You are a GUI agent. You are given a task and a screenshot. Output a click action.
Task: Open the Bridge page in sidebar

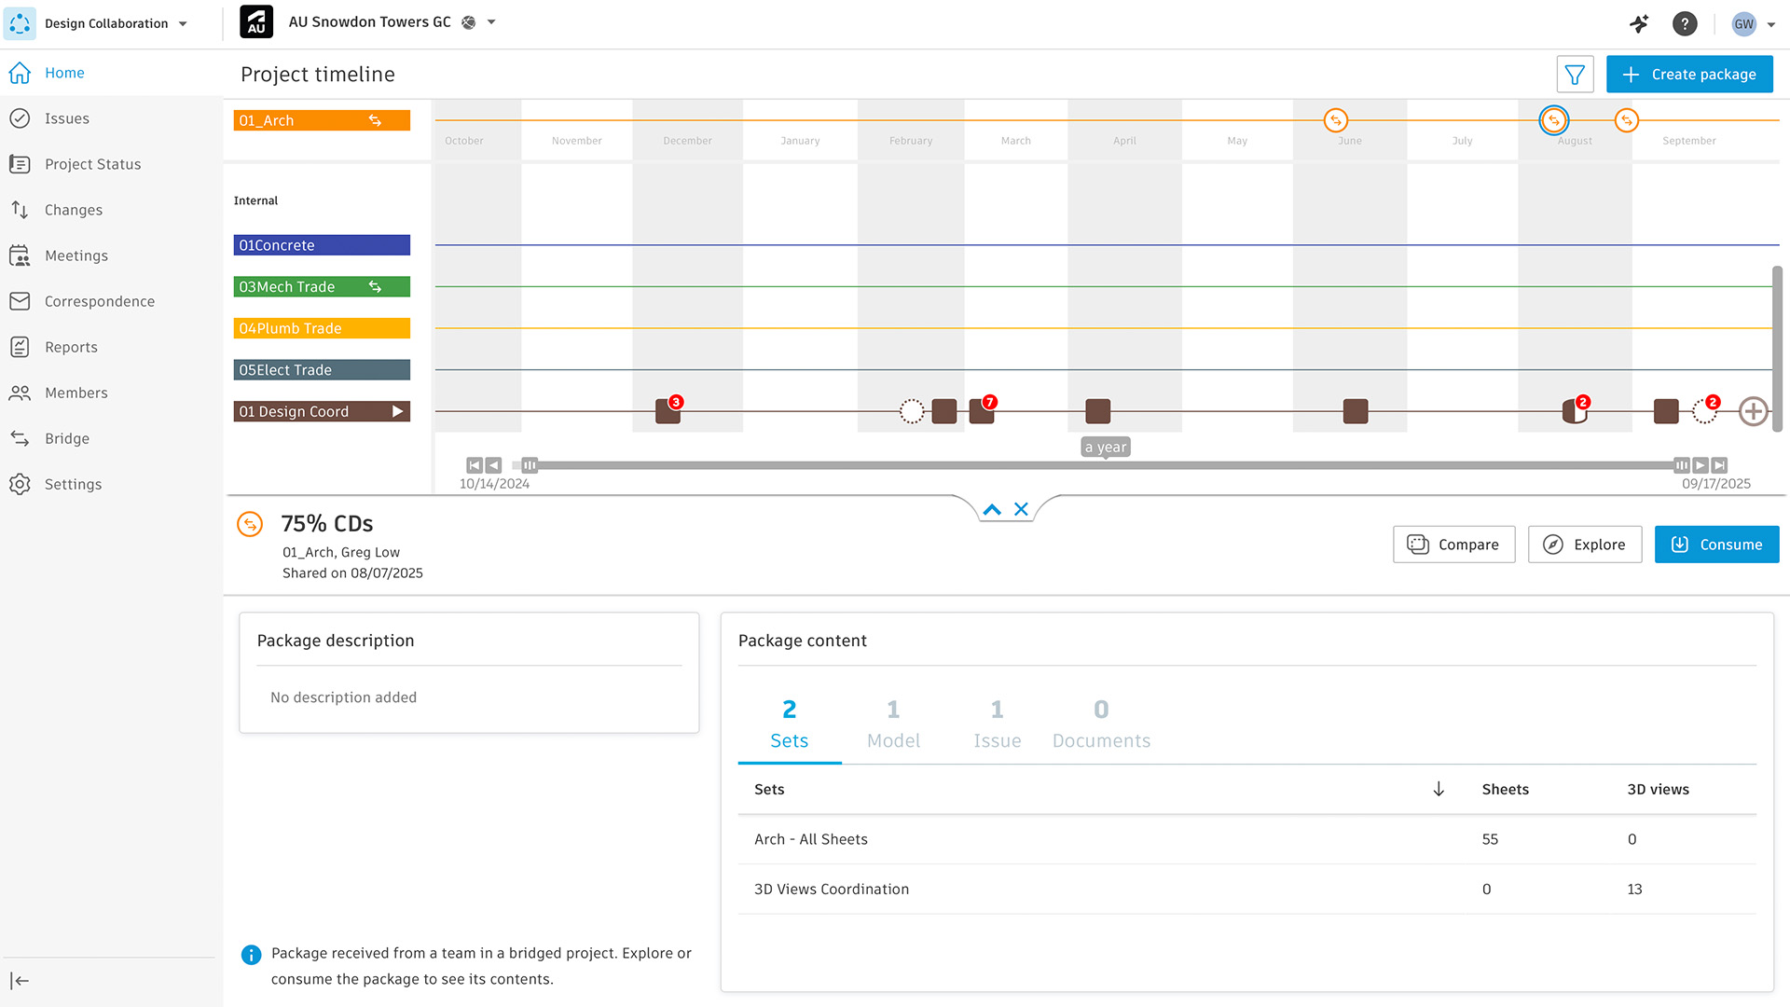click(67, 438)
